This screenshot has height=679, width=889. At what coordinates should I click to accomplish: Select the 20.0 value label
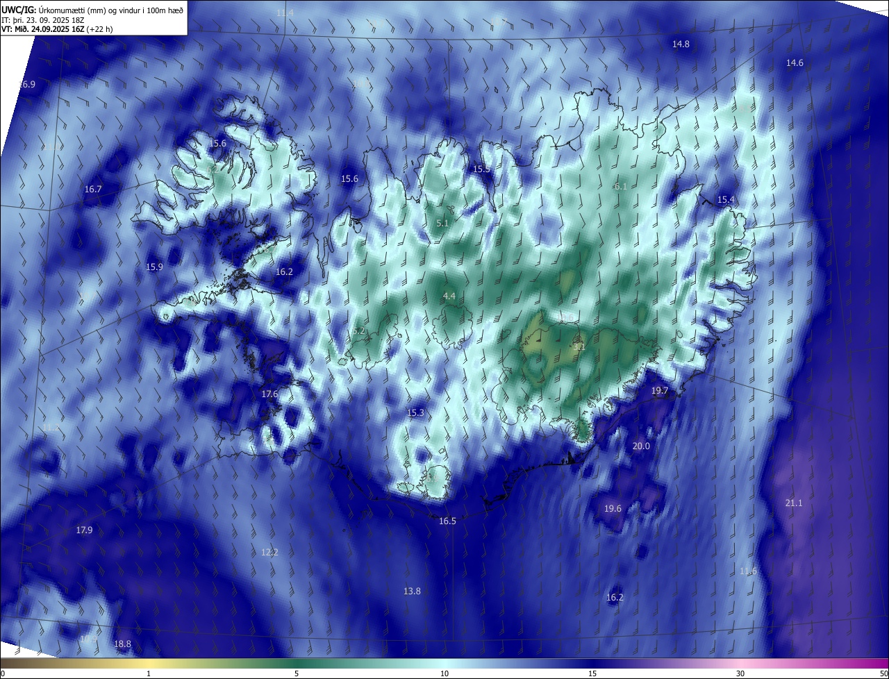tap(641, 446)
